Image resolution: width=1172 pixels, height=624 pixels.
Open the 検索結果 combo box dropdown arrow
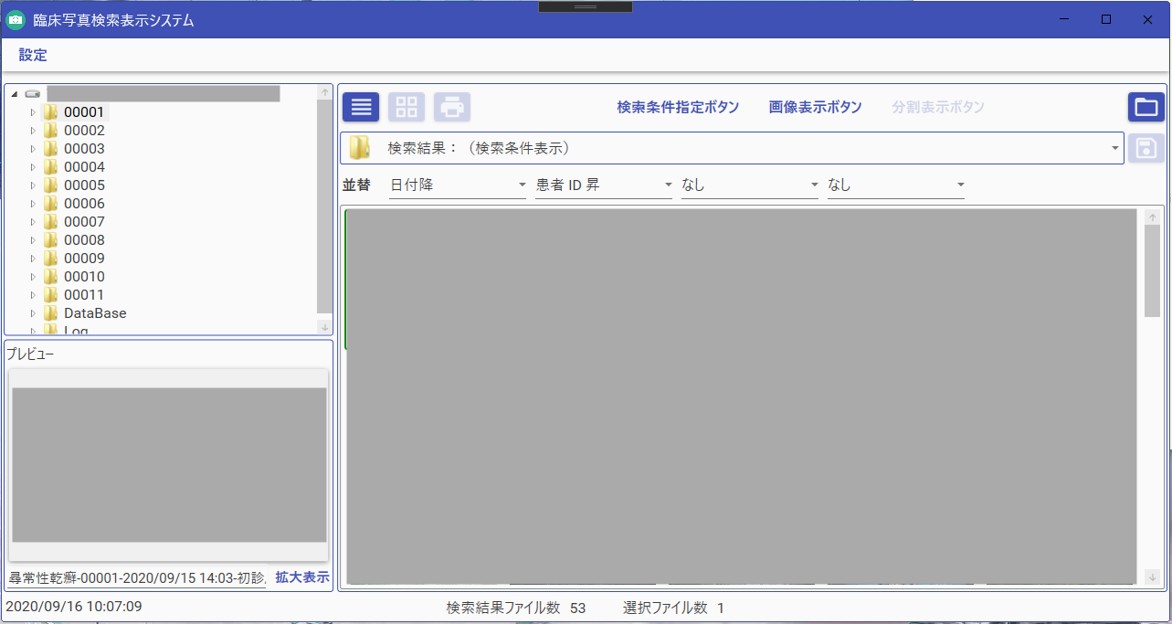(1114, 147)
